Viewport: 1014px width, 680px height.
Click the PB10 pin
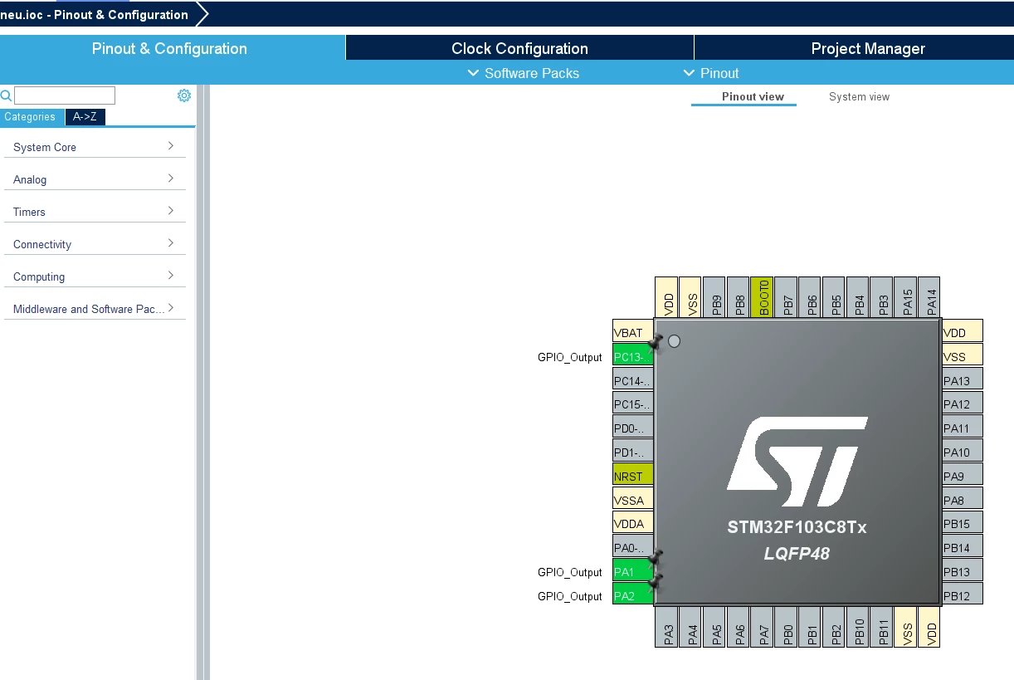858,627
